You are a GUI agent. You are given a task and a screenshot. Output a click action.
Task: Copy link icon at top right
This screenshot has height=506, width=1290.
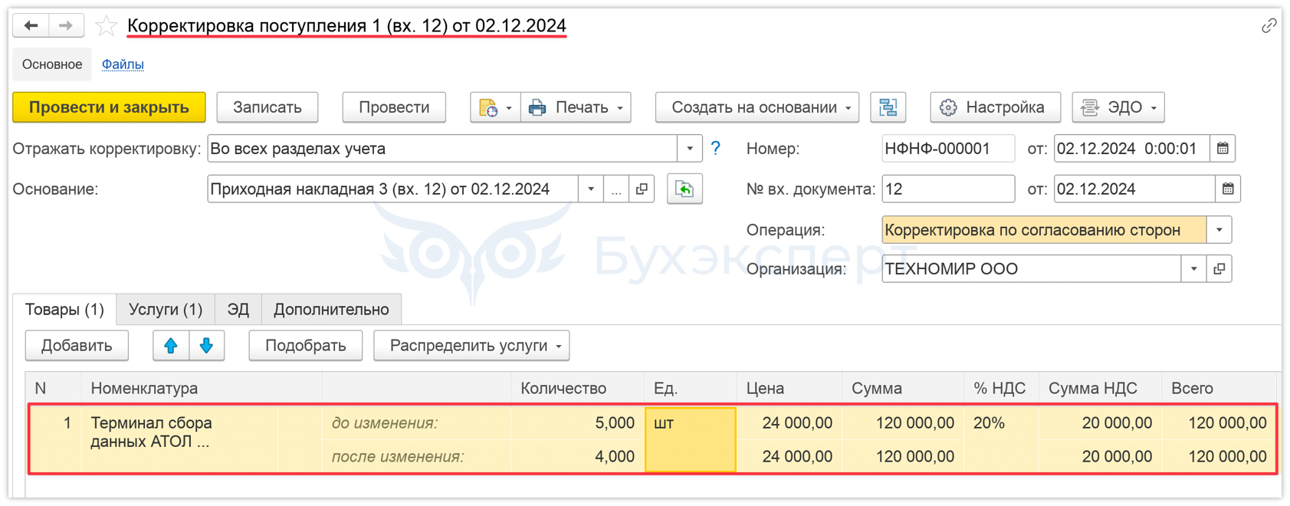click(1269, 26)
